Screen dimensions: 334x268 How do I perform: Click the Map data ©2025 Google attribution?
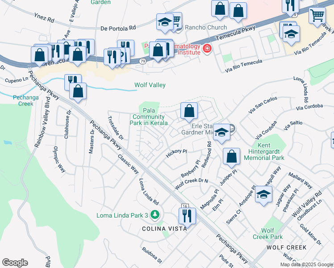(x=307, y=264)
